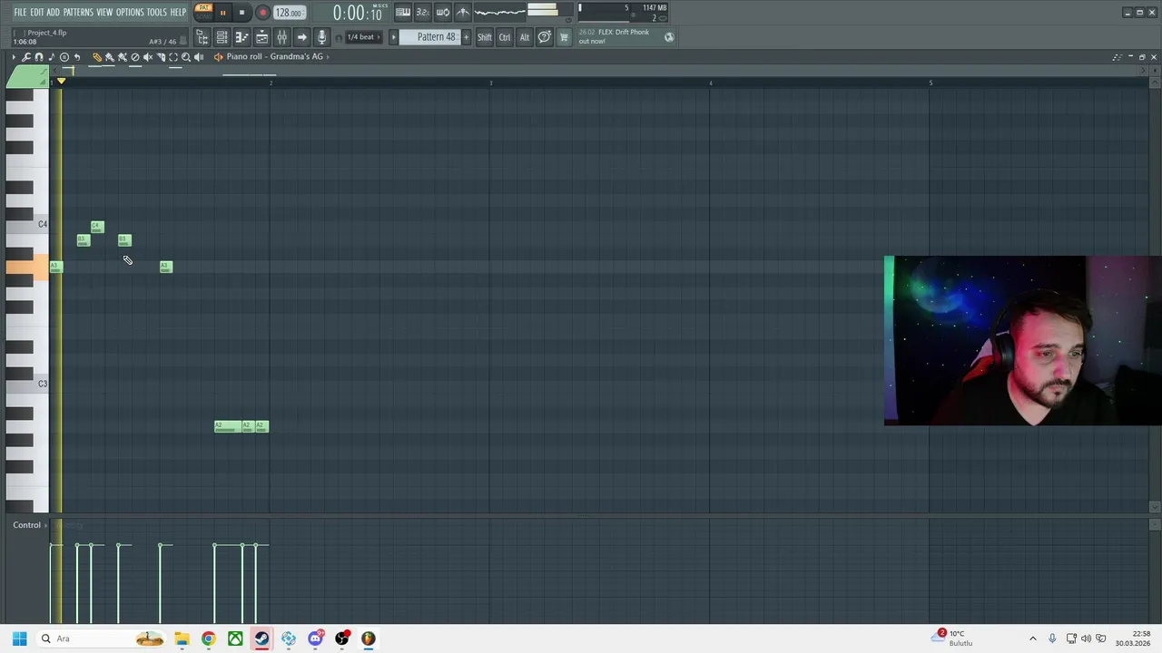Toggle typing keyboard to piano icon
This screenshot has width=1162, height=653.
click(x=402, y=12)
